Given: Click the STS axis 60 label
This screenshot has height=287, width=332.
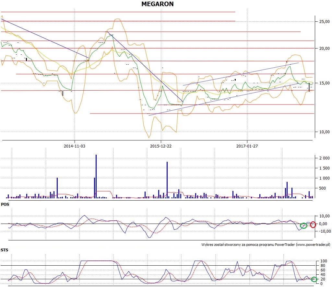Looking at the screenshot, I should tap(323, 270).
